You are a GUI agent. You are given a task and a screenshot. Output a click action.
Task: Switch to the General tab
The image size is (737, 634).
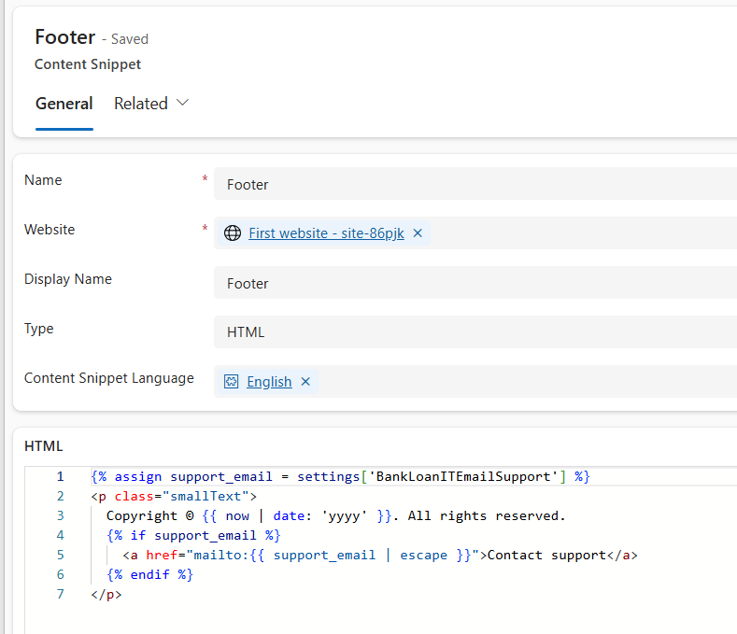64,104
